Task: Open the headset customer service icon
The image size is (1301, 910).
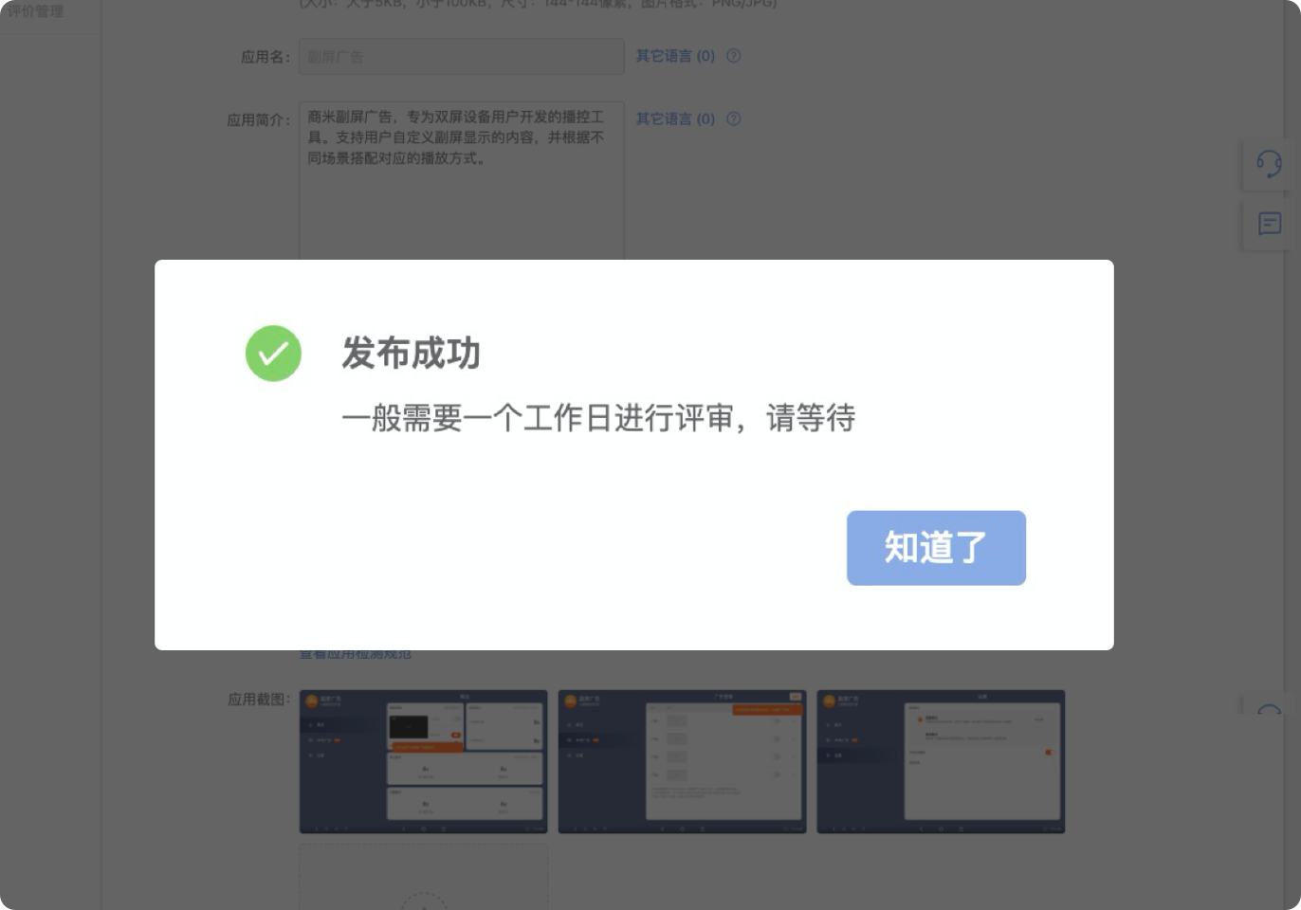Action: point(1269,164)
